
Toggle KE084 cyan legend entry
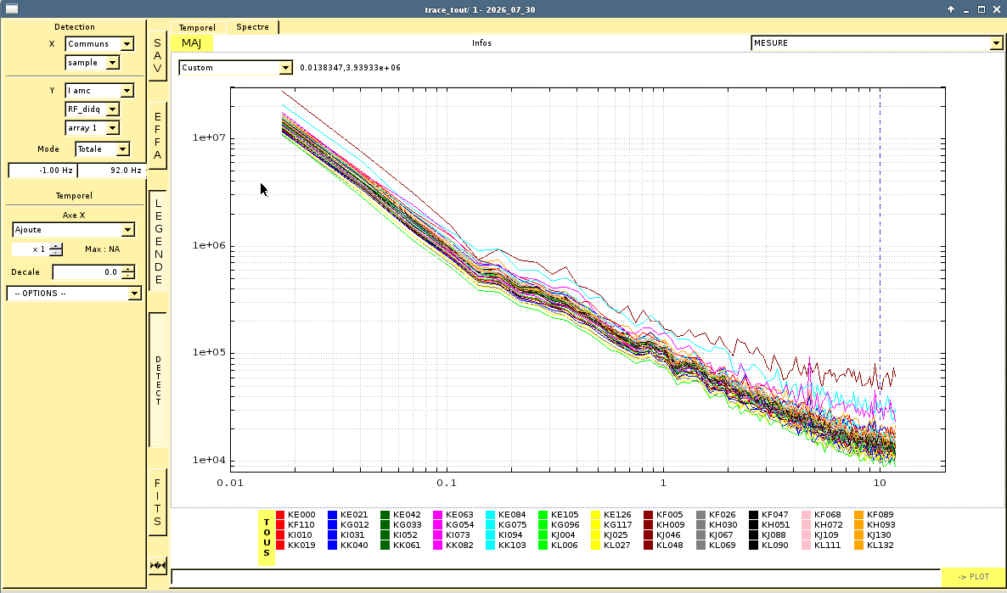[506, 515]
